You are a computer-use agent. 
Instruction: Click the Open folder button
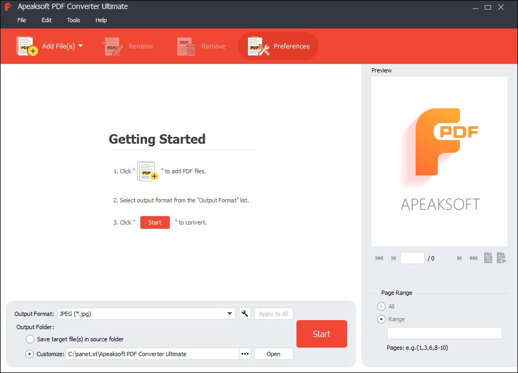click(273, 354)
